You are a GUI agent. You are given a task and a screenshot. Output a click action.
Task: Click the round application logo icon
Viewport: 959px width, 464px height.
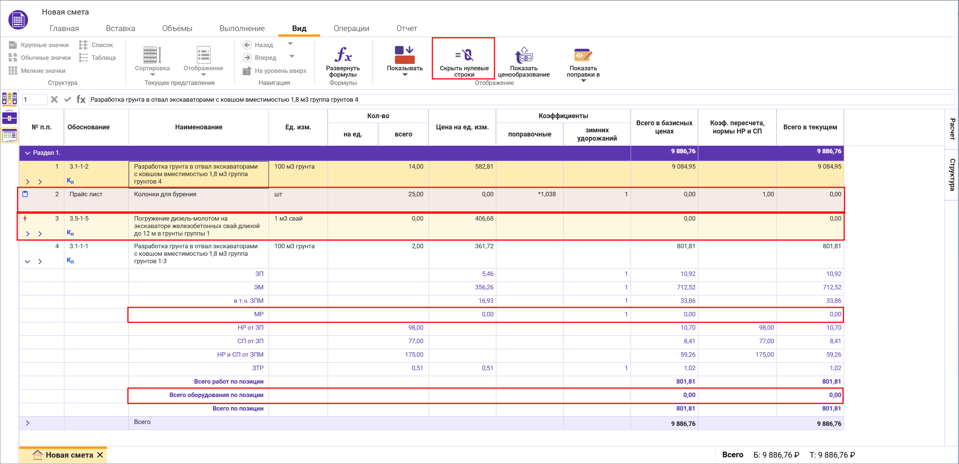(x=18, y=20)
